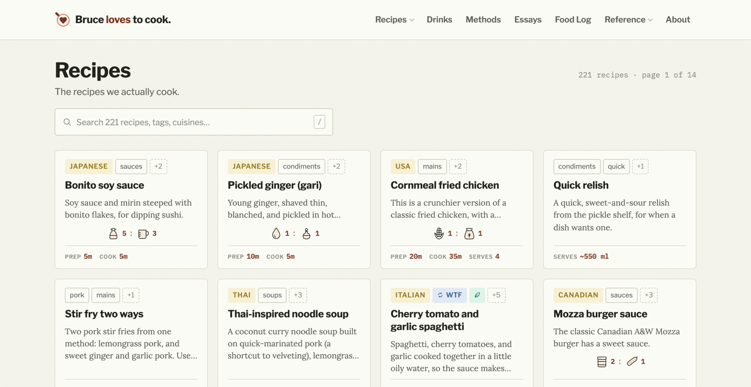
Task: Open the Thai-inspired noodle soup recipe
Action: tap(288, 314)
